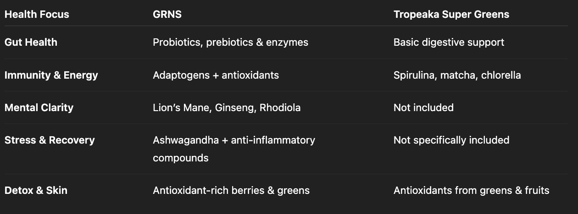Viewport: 578px width, 214px height.
Task: Click the Lion's Mane text
Action: [175, 107]
